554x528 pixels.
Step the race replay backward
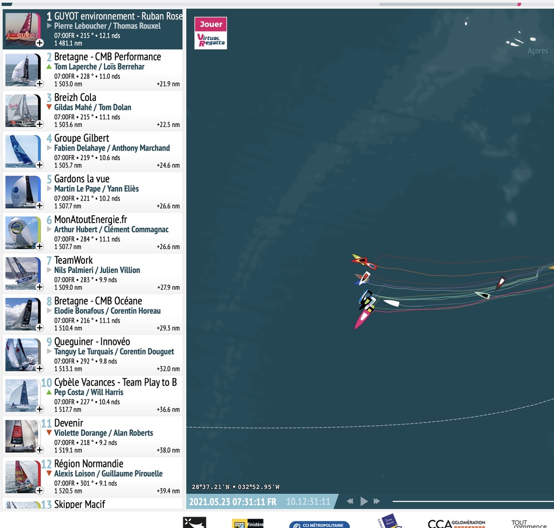pyautogui.click(x=350, y=501)
